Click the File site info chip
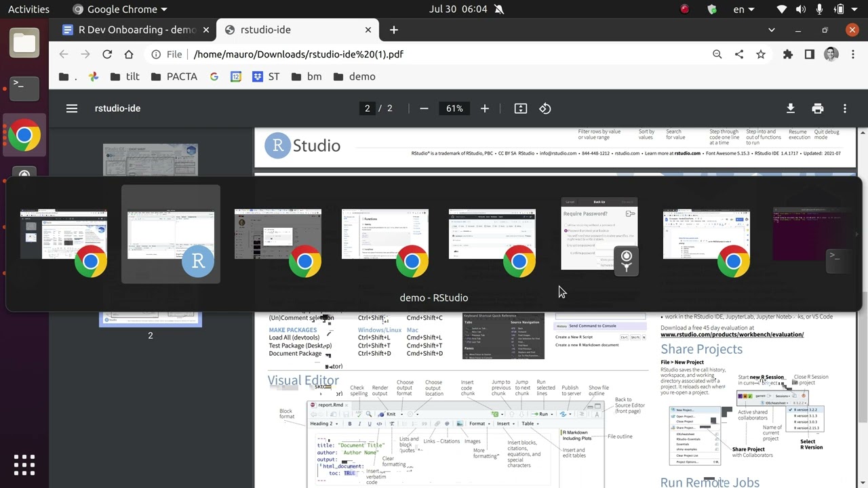868x488 pixels. 167,54
